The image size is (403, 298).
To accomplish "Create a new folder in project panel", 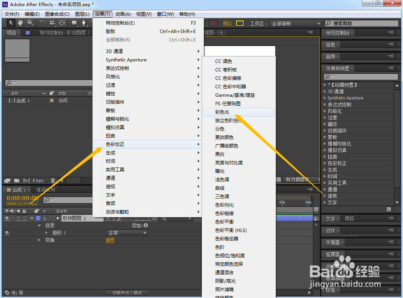I will pyautogui.click(x=17, y=180).
